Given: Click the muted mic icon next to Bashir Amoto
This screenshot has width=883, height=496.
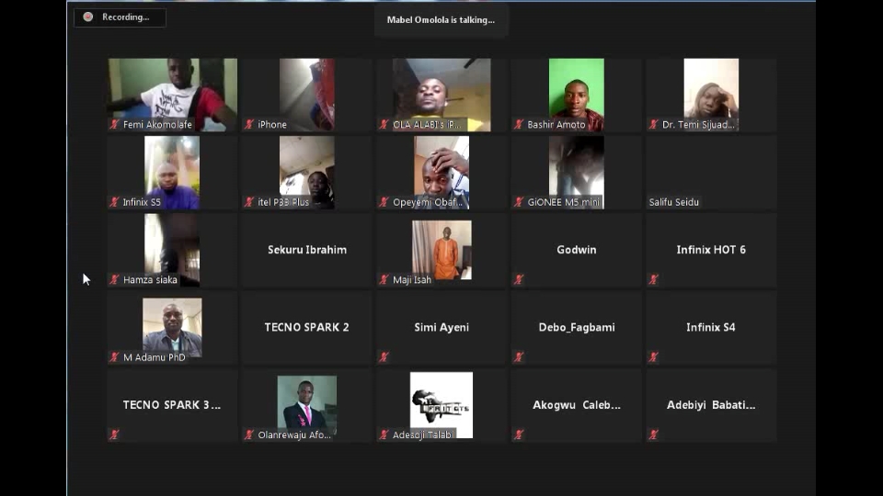Looking at the screenshot, I should click(519, 124).
